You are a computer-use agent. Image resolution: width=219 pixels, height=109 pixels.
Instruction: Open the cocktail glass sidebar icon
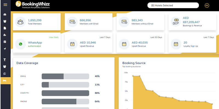(x=5, y=60)
